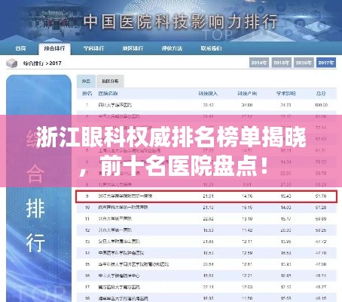Switch to the 2014年 ranking
The width and height of the screenshot is (342, 302).
click(x=259, y=63)
